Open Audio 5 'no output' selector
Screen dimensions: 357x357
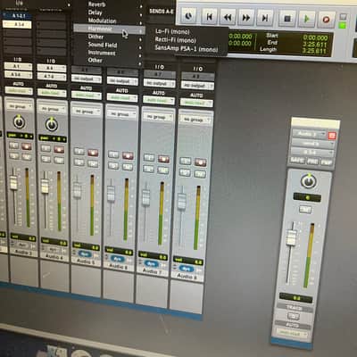point(87,79)
